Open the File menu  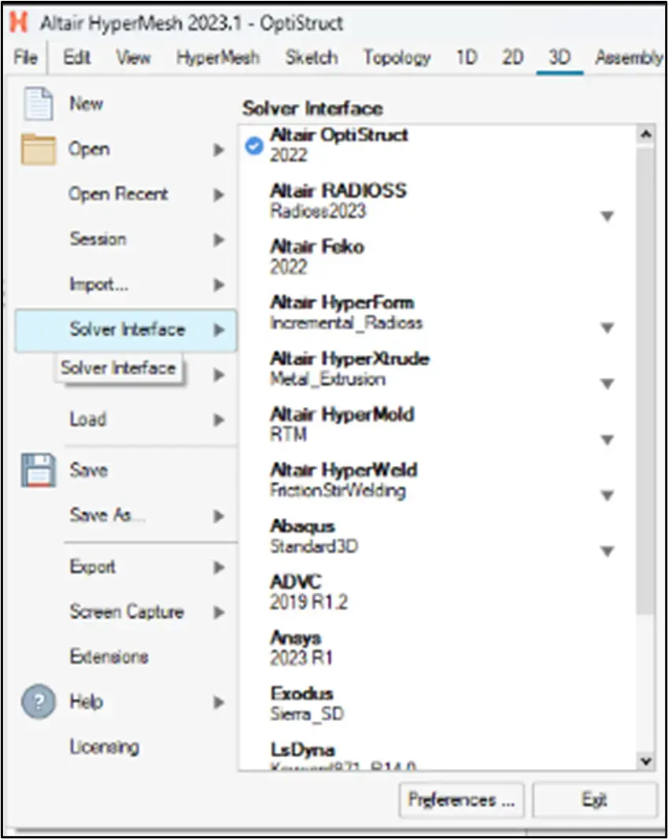[26, 57]
